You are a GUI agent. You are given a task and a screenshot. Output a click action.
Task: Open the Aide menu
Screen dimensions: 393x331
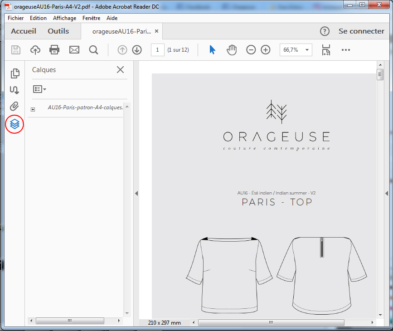click(x=112, y=18)
